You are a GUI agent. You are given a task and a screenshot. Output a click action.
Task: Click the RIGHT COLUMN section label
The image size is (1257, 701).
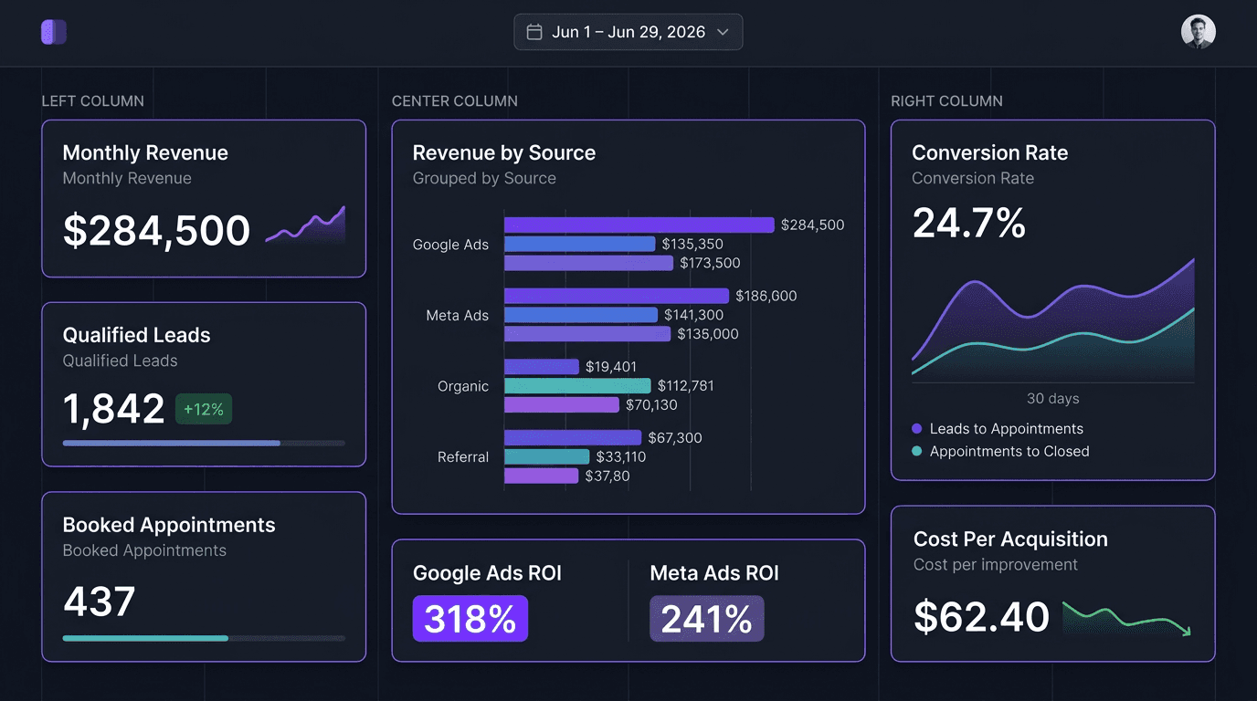click(x=946, y=101)
